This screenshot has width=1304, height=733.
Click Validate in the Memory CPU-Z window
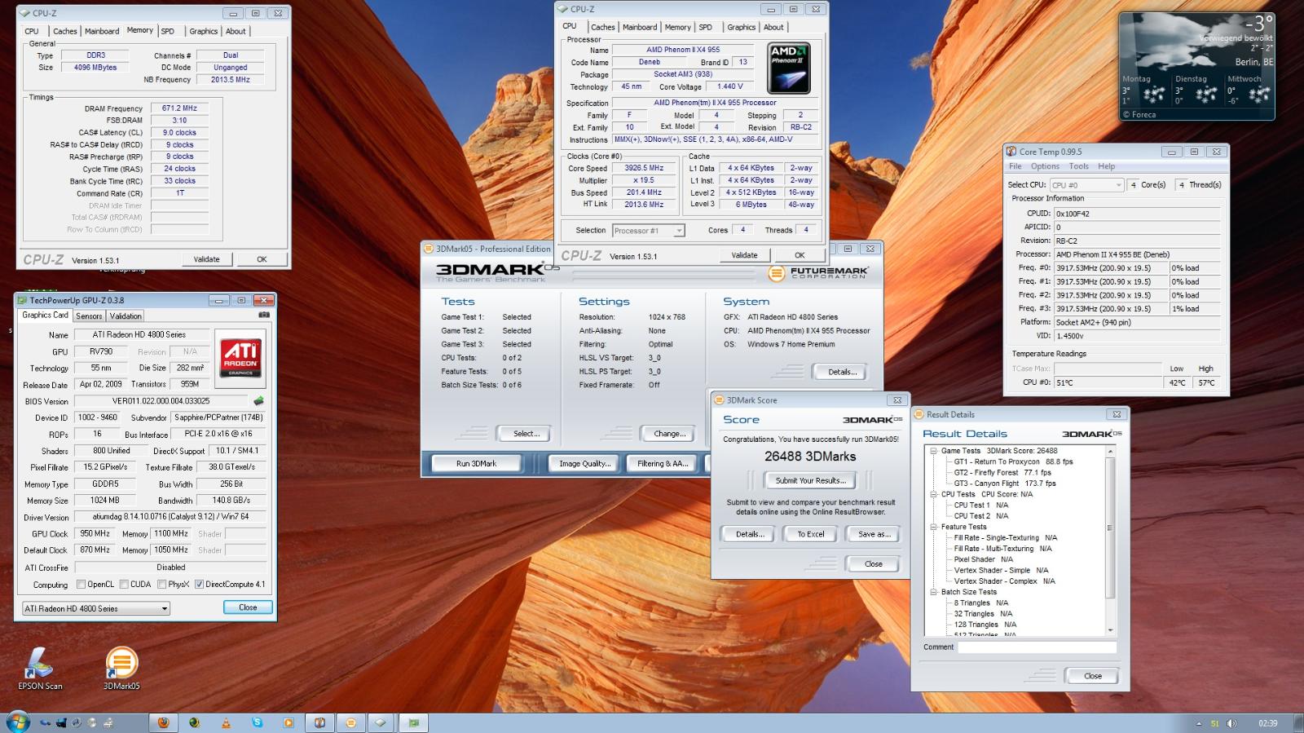[x=206, y=259]
